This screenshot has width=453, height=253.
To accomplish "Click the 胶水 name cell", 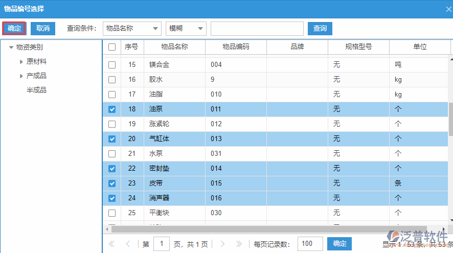I will point(174,79).
